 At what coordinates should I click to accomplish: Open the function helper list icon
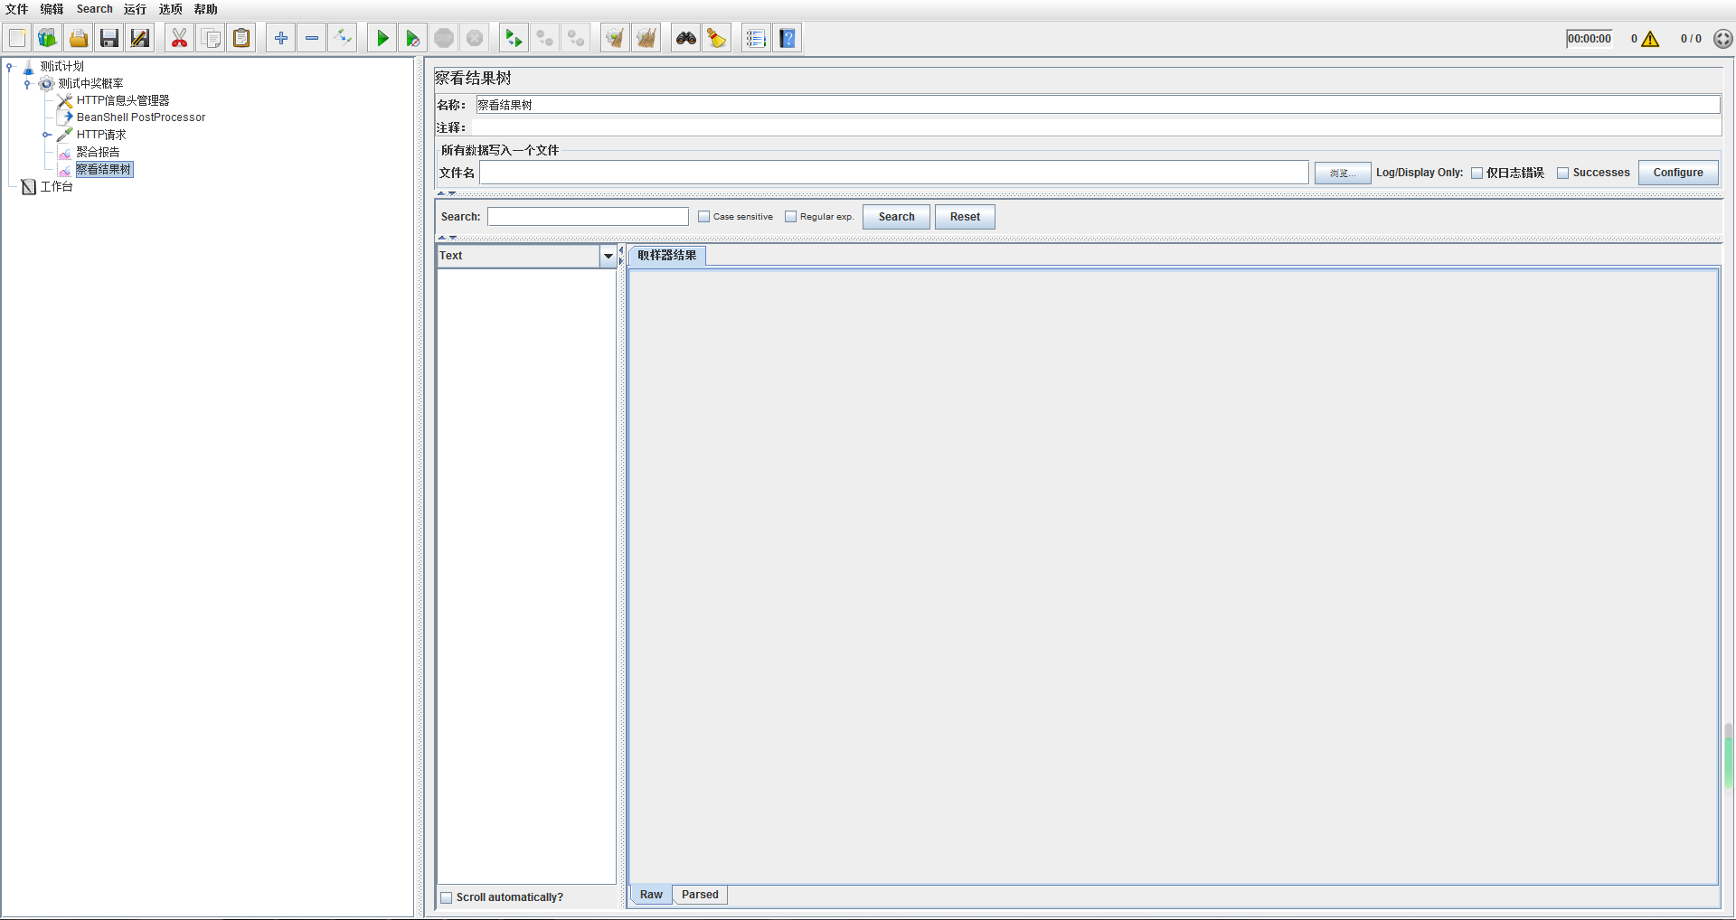[756, 38]
